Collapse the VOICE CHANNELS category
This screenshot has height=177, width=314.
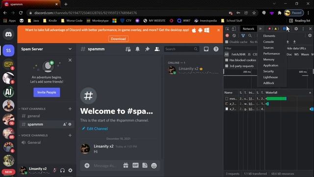[x=34, y=136]
